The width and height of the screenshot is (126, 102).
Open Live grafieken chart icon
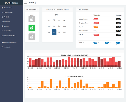point(2,12)
